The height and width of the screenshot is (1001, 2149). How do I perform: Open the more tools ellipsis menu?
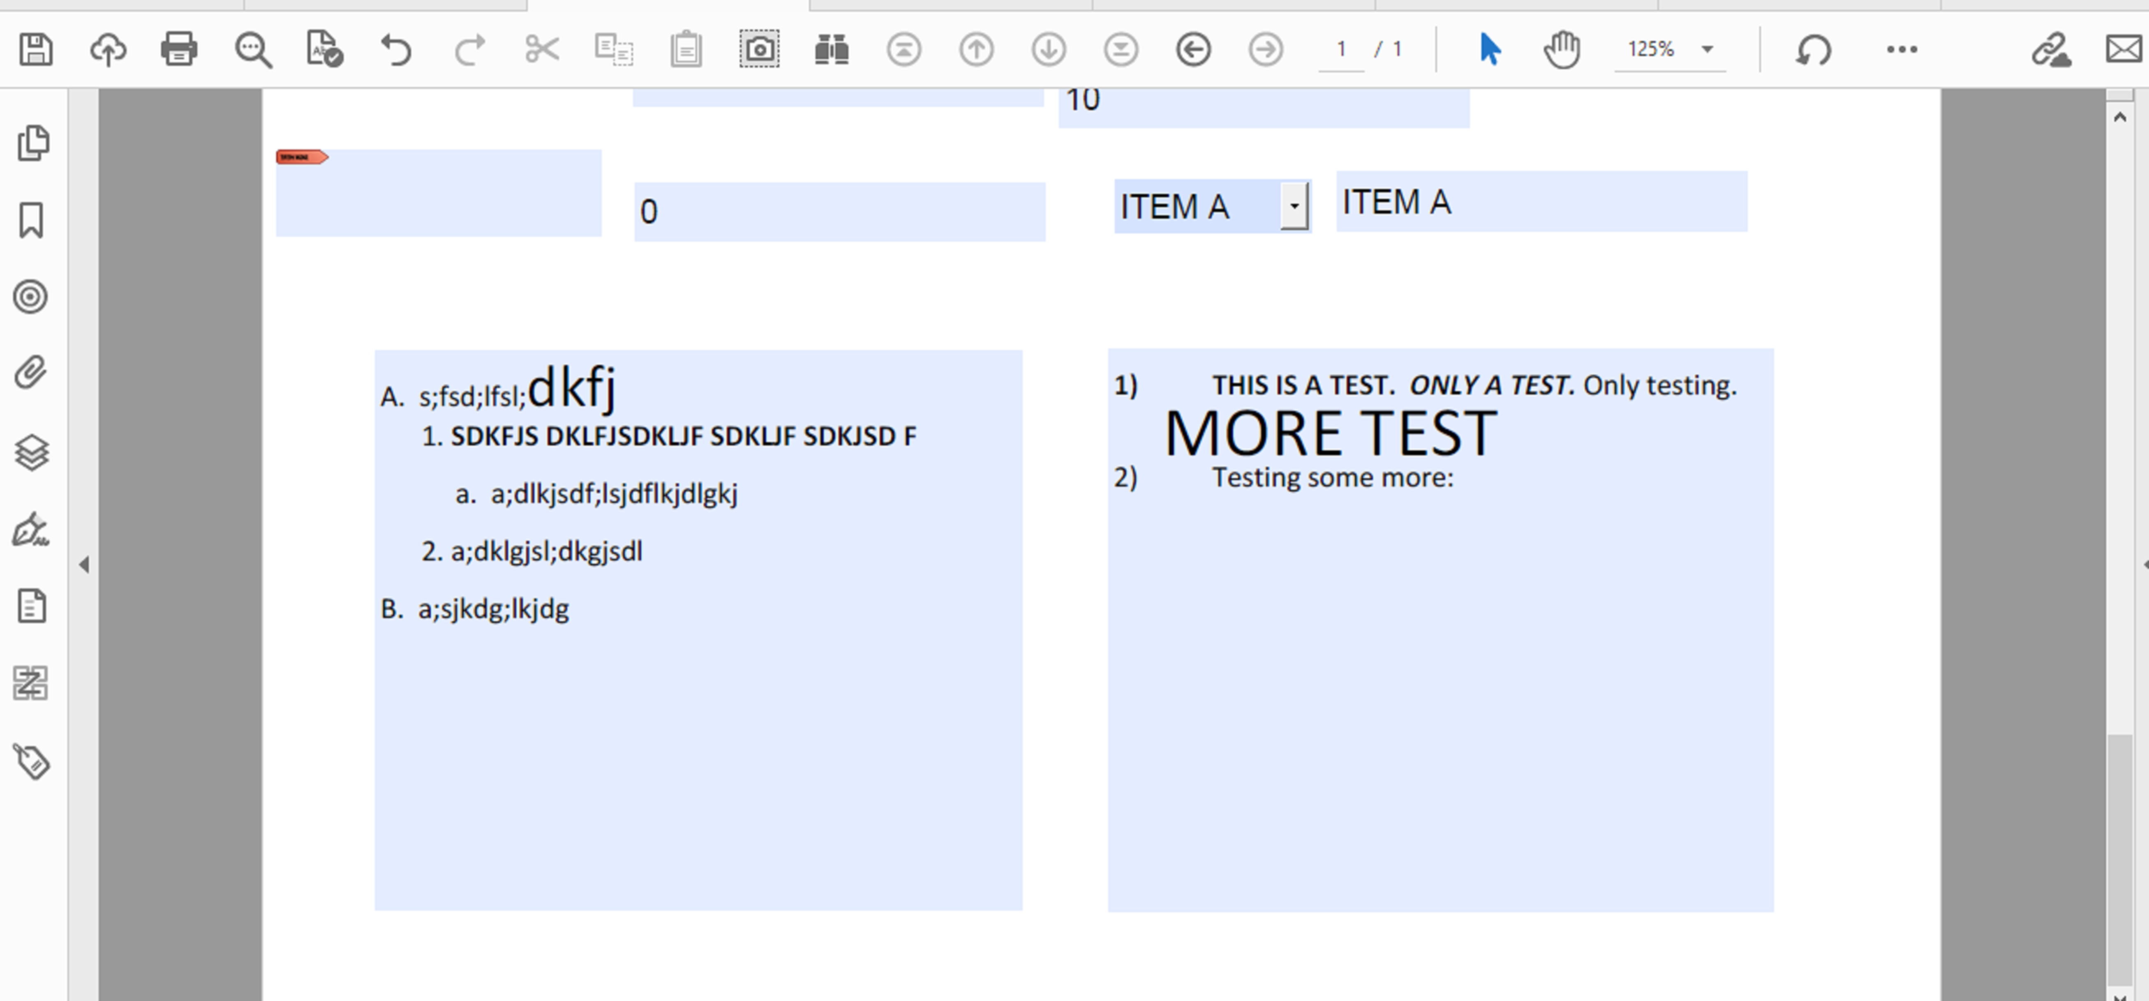(x=1900, y=49)
